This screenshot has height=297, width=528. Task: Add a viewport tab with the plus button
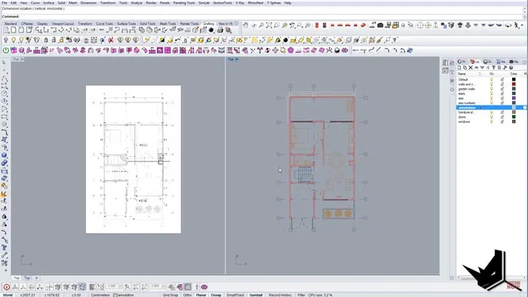[36, 278]
